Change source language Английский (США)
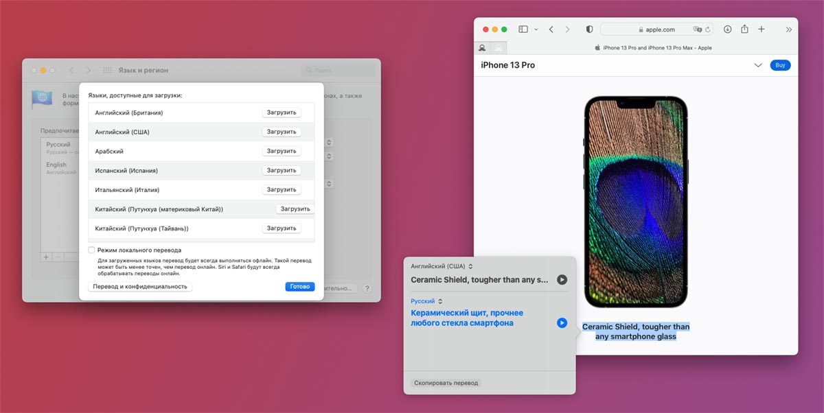 click(x=442, y=266)
